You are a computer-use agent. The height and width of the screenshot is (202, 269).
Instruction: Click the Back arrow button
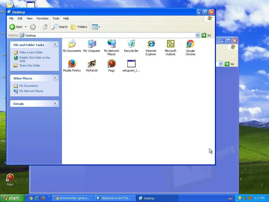click(x=16, y=27)
